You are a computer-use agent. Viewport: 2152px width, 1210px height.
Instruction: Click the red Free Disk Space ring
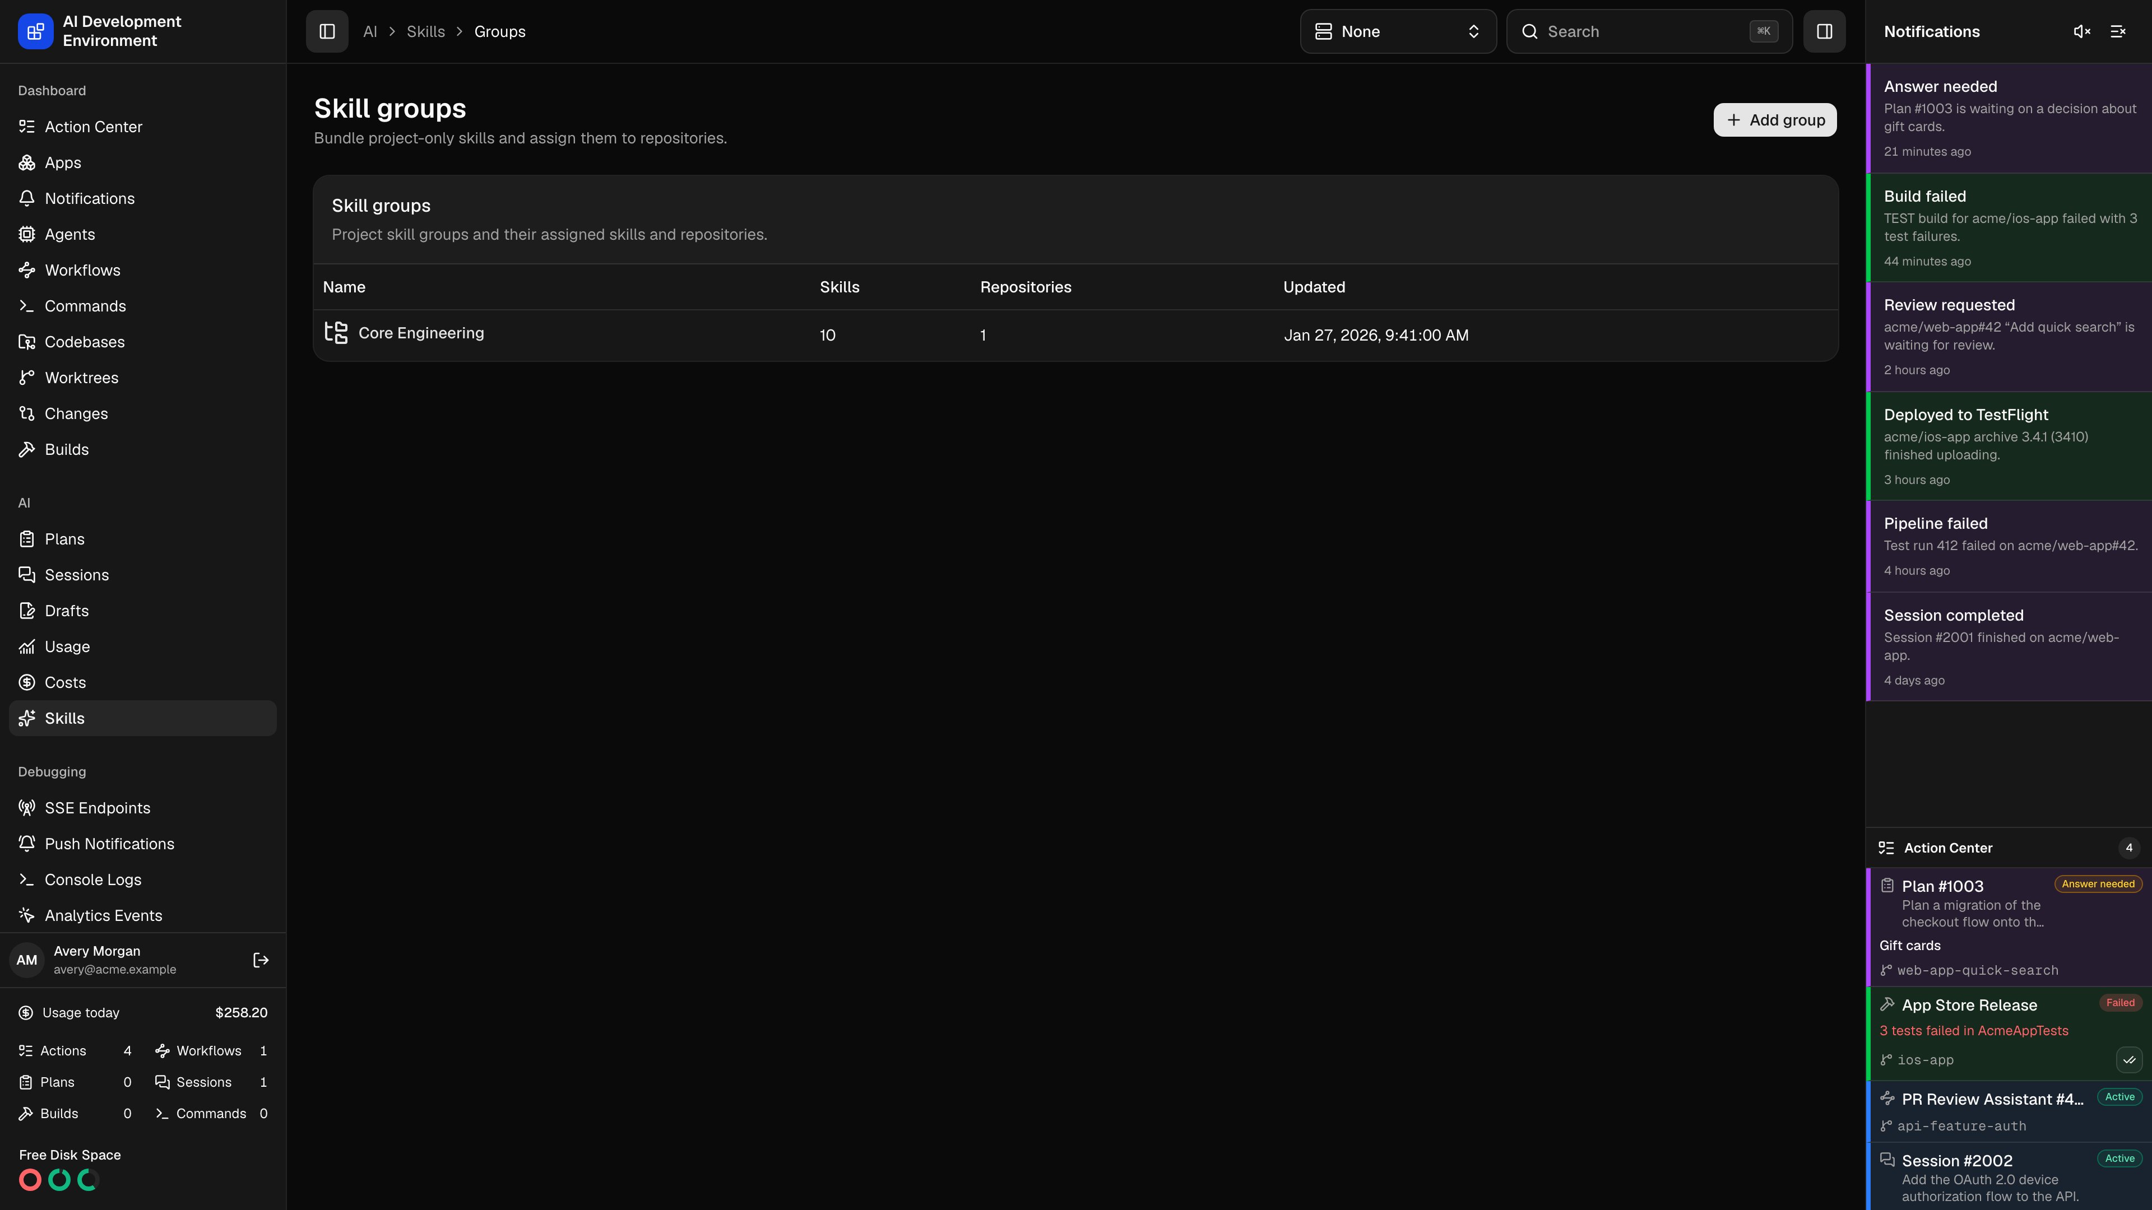click(x=30, y=1180)
